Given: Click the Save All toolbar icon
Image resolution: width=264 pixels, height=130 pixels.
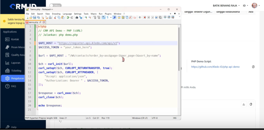Looking at the screenshot, I should click(39, 17).
